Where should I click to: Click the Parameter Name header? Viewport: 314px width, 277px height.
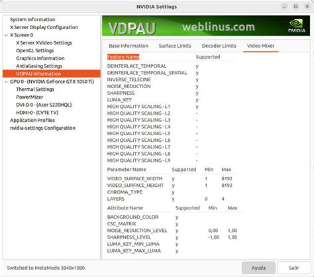tap(127, 170)
